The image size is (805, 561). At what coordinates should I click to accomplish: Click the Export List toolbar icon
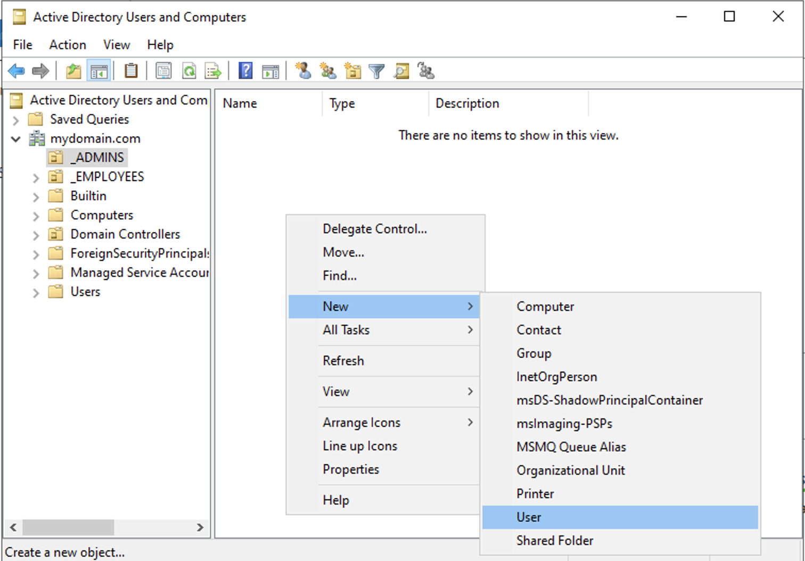point(213,71)
